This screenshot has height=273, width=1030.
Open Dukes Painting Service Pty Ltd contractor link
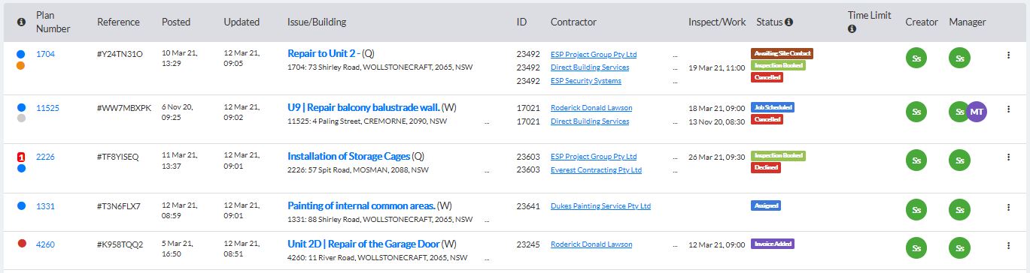pyautogui.click(x=600, y=206)
